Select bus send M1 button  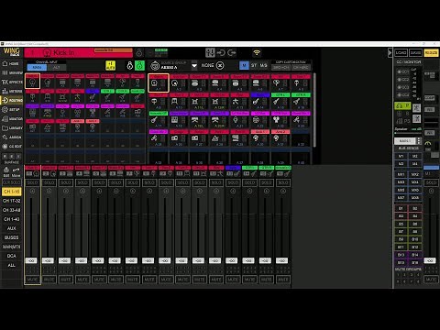tap(401, 156)
